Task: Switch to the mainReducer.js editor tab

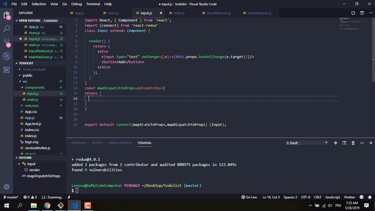Action: pyautogui.click(x=259, y=13)
